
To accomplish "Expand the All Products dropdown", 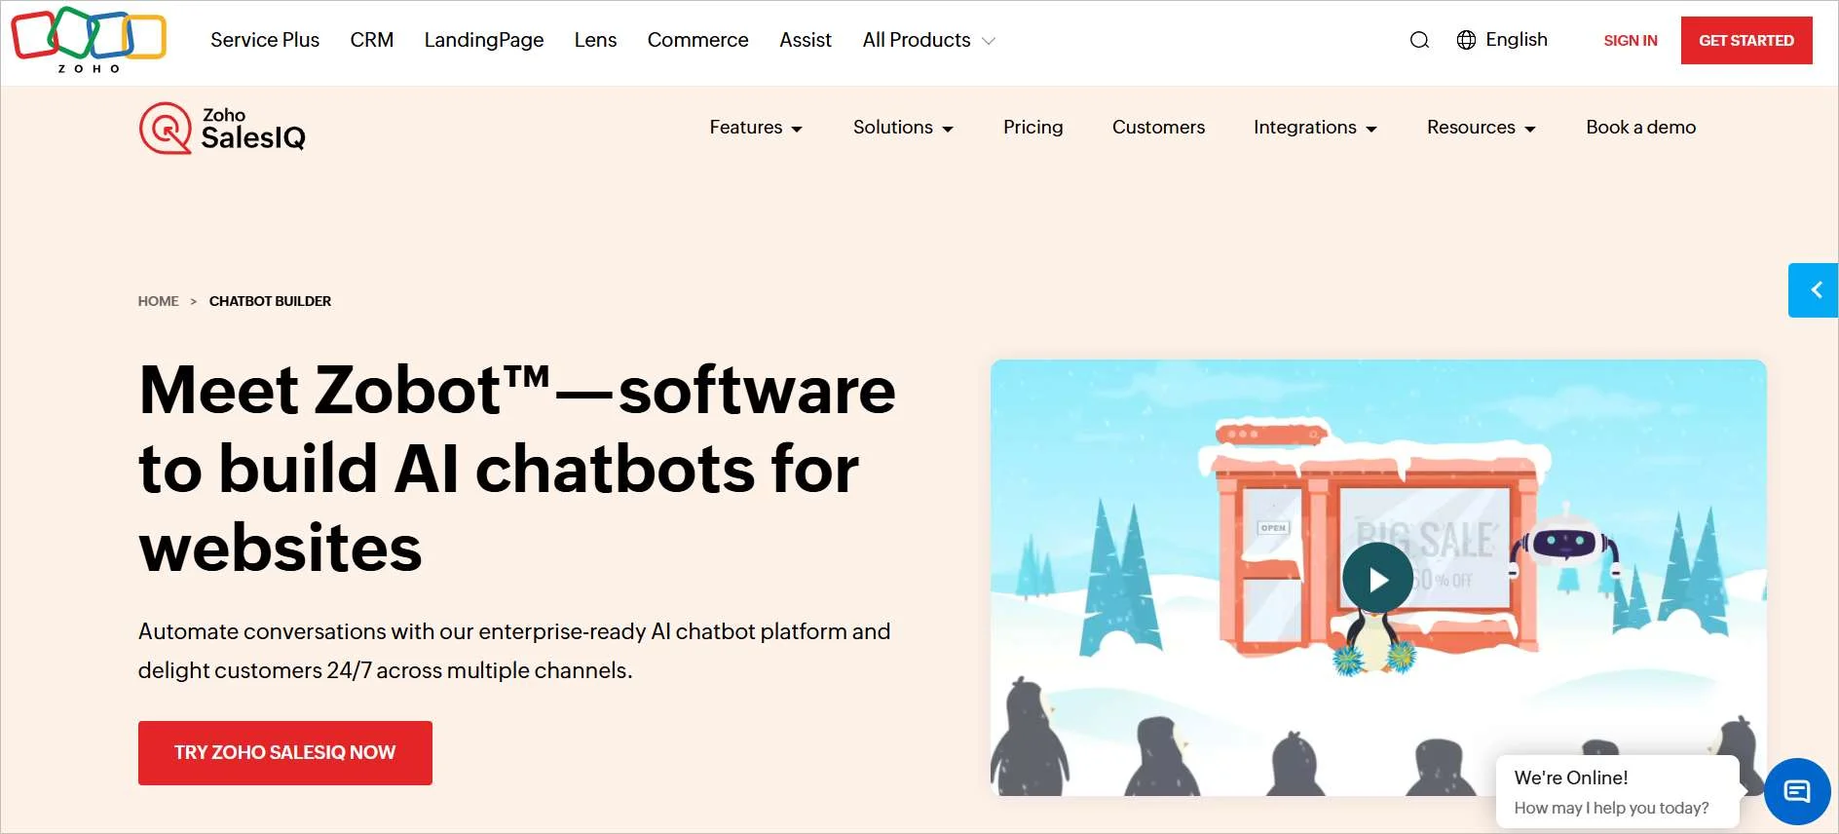I will pyautogui.click(x=928, y=40).
